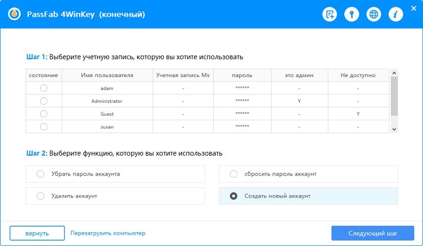Image resolution: width=423 pixels, height=246 pixels.
Task: Click the username cell 'Administrator'
Action: tap(107, 101)
